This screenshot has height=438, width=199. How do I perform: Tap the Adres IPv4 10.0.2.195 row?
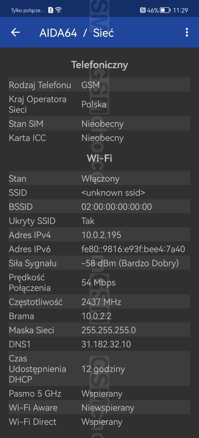(x=99, y=235)
